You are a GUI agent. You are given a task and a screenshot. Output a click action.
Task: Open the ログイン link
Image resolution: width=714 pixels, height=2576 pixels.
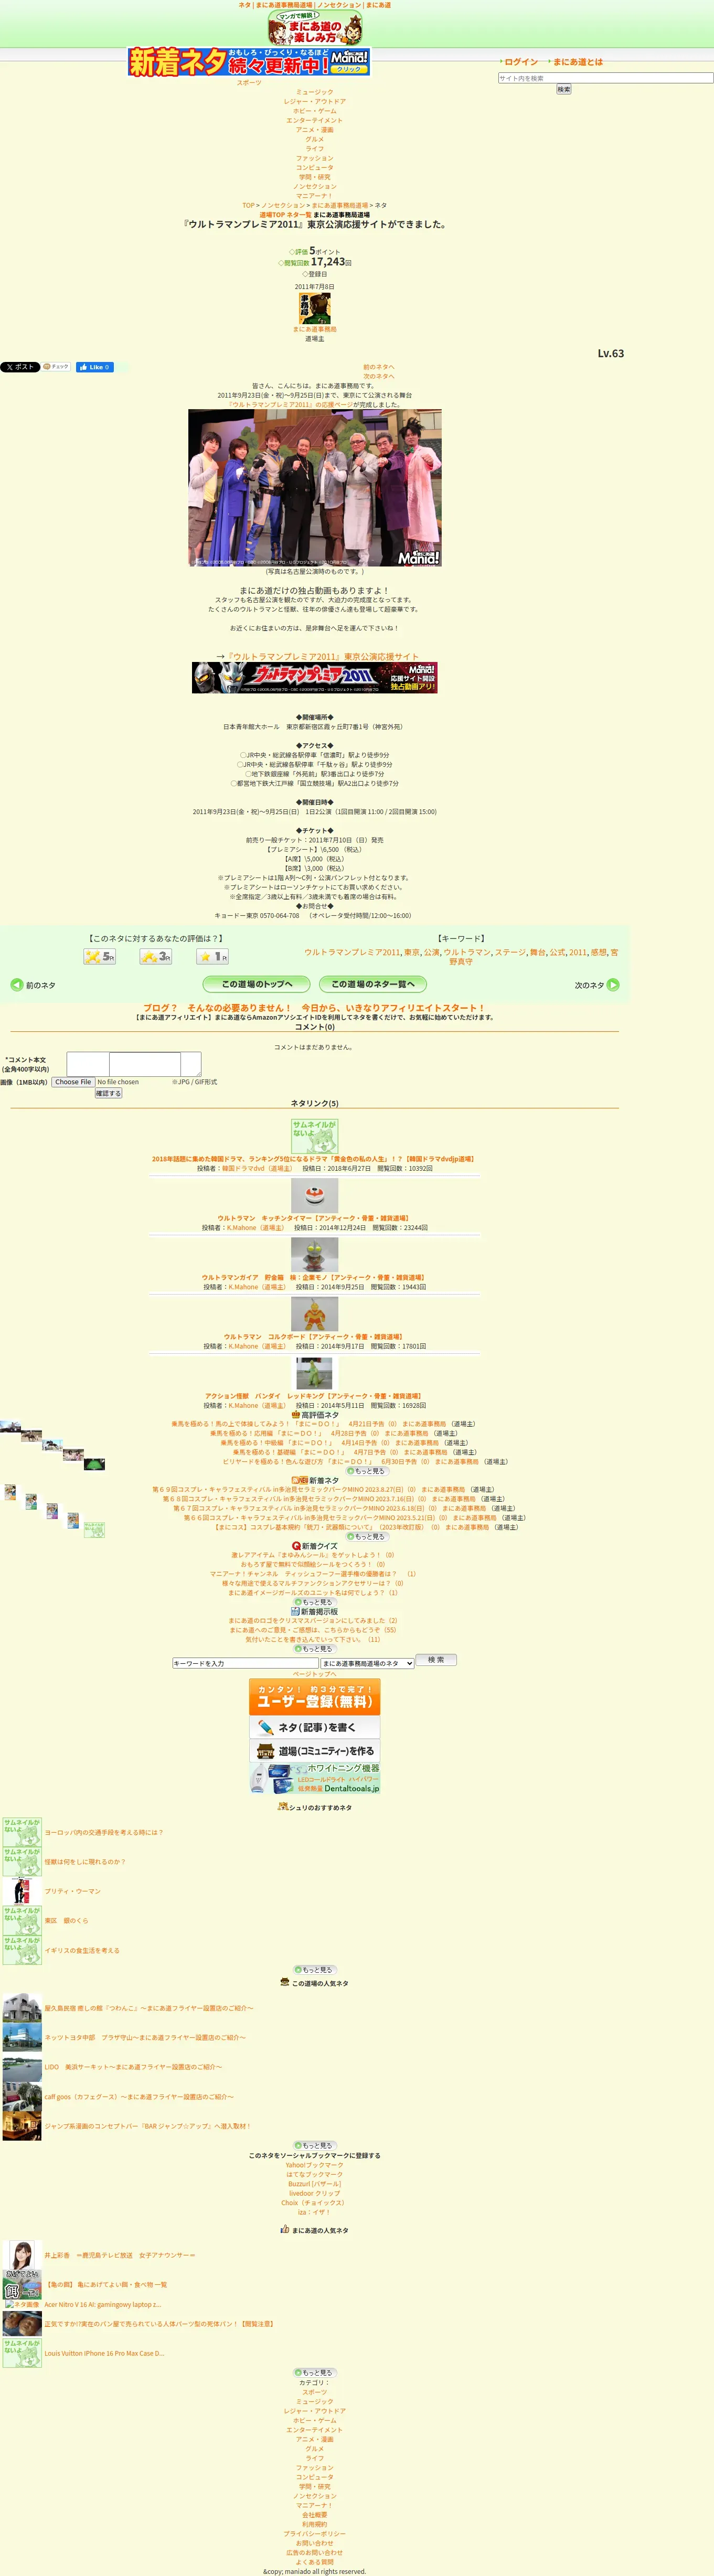coord(521,62)
